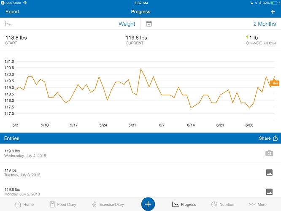This screenshot has height=211, width=281.
Task: Tap the green change arrow icon
Action: [x=247, y=37]
